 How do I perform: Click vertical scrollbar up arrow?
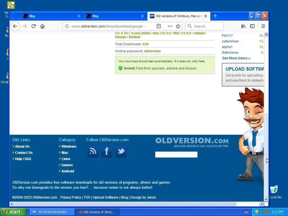[266, 35]
